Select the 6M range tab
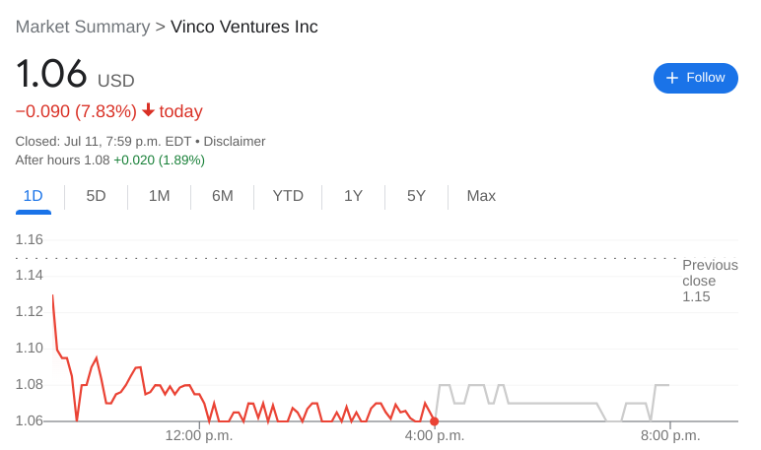The width and height of the screenshot is (761, 450). [x=222, y=196]
